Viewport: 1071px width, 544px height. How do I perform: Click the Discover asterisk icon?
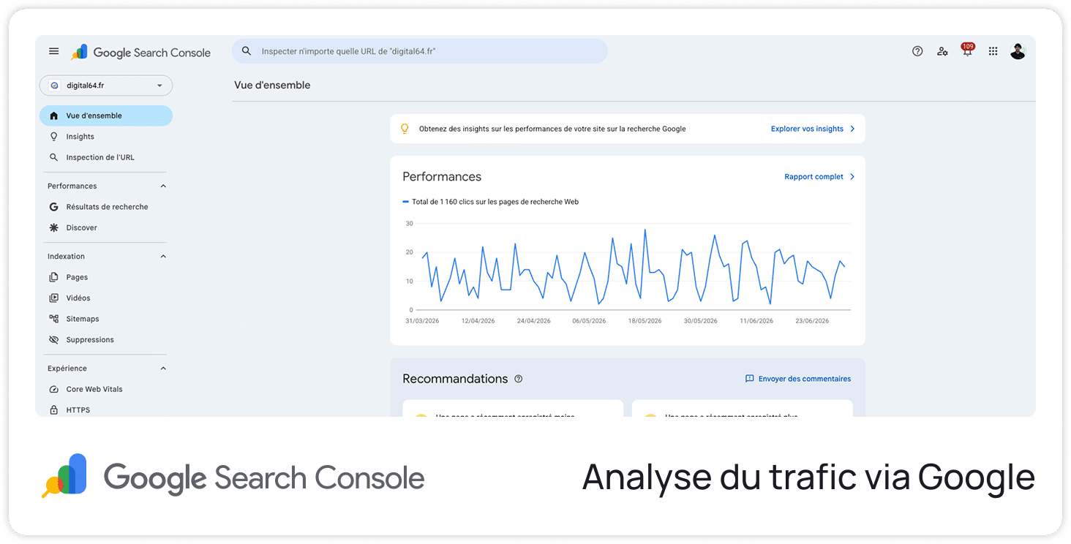[x=53, y=227]
